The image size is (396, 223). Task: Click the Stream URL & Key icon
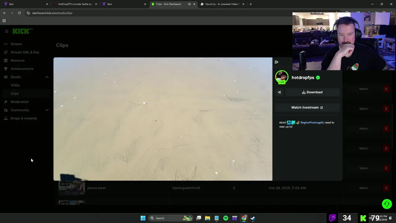tap(6, 52)
